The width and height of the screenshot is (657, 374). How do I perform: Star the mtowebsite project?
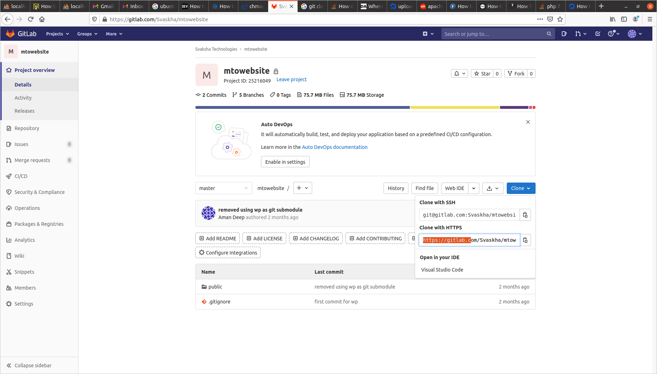[482, 74]
